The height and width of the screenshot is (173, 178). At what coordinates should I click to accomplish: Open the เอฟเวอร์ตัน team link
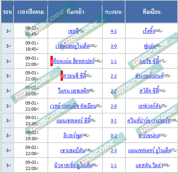tap(150, 106)
